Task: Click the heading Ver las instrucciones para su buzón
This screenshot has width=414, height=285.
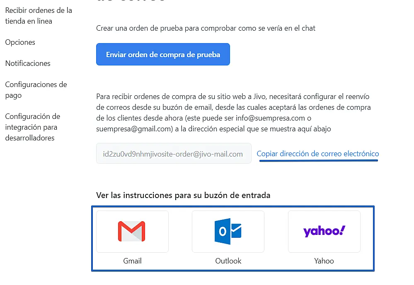Action: click(x=183, y=195)
